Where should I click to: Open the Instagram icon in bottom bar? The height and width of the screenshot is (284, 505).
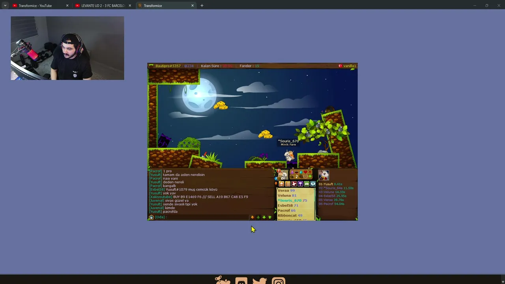click(x=279, y=281)
